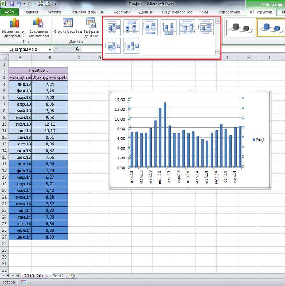285x286 pixels.
Task: Click the tallest bar in chart (авг.13)
Action: 165,135
